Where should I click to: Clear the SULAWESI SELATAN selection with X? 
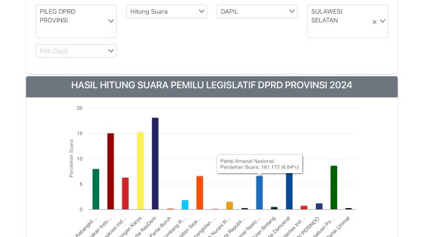375,22
